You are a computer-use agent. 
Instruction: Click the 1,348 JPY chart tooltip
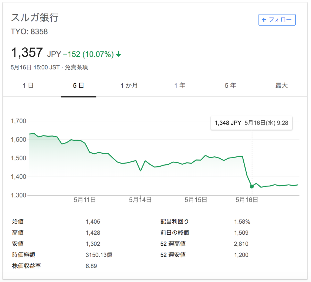pyautogui.click(x=252, y=123)
